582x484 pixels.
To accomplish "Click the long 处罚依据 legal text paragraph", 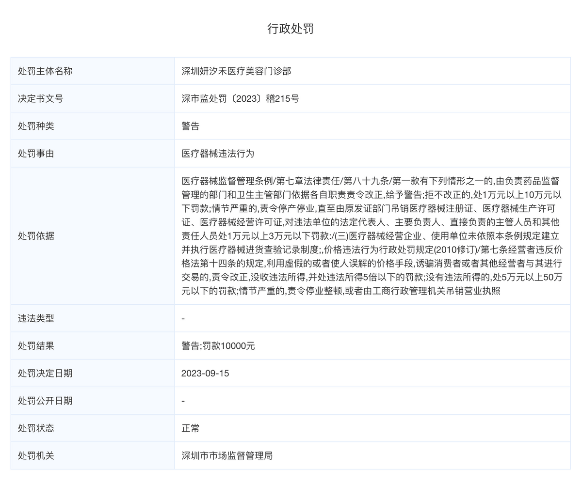I will pos(372,236).
